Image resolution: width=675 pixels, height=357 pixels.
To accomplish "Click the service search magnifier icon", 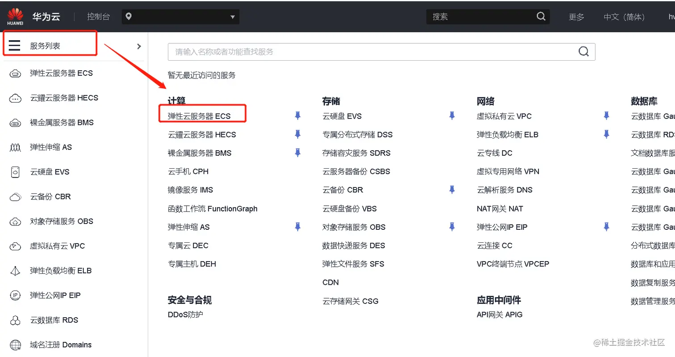I will coord(583,52).
